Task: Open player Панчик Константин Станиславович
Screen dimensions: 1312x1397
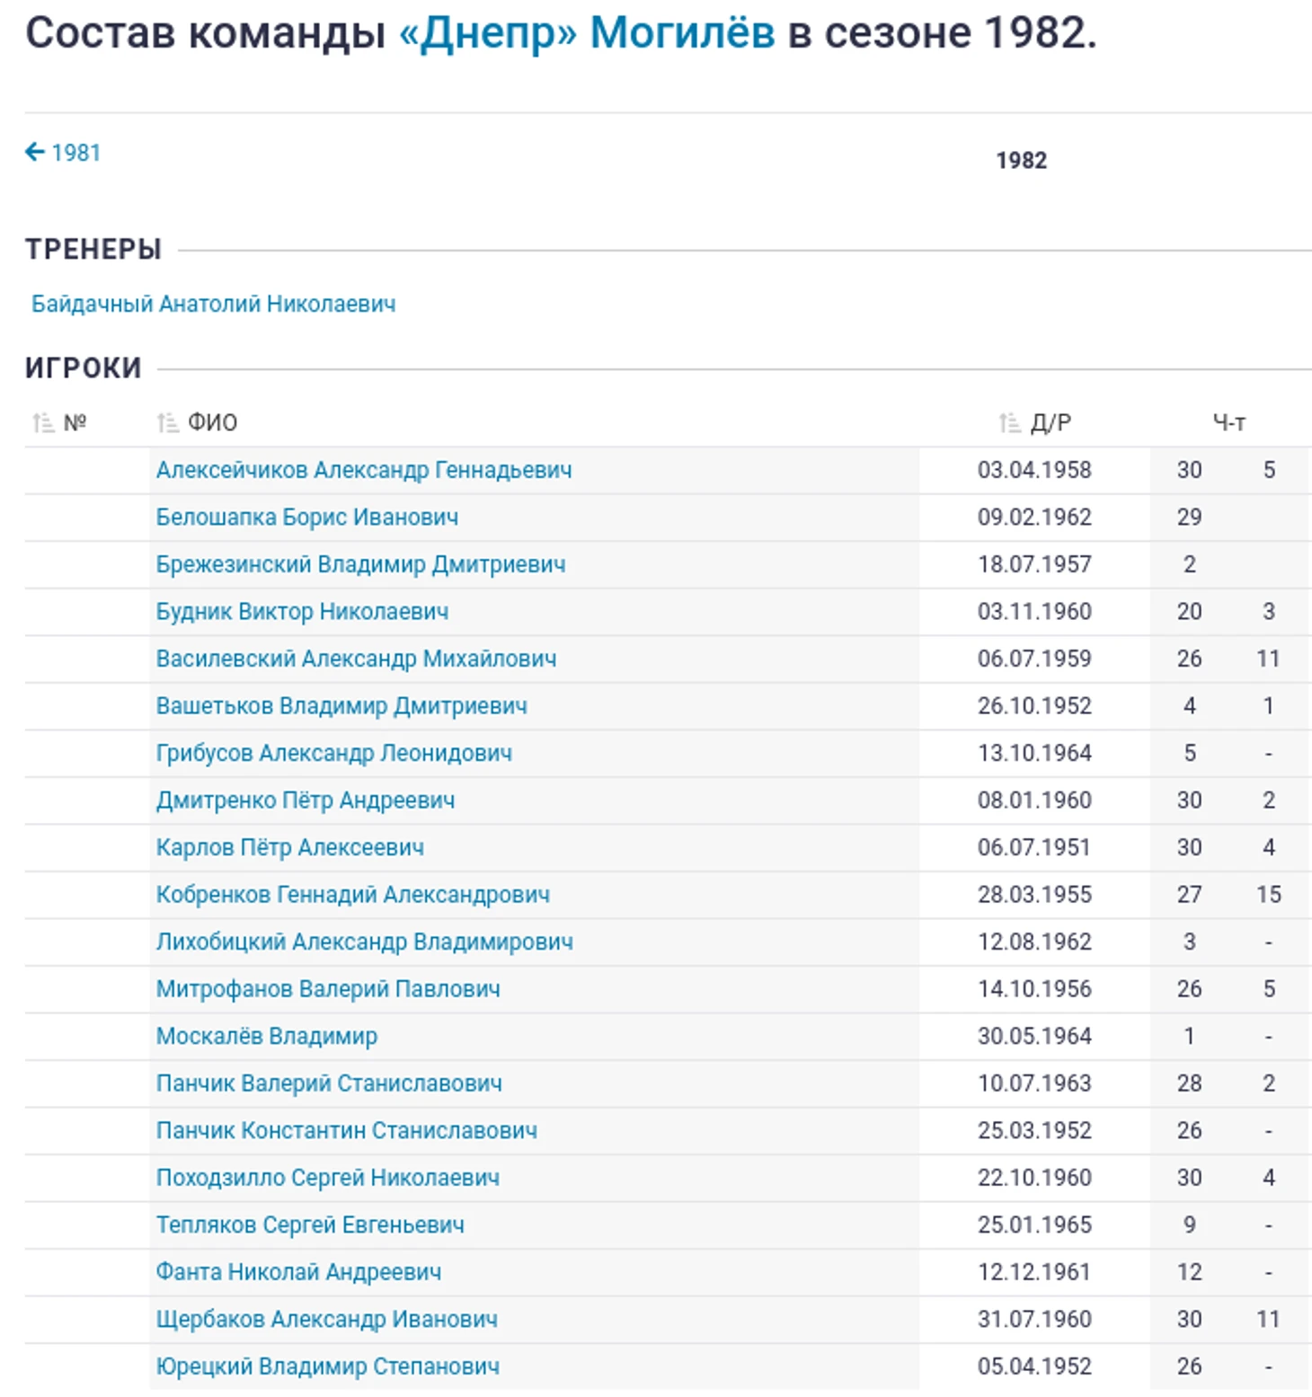Action: [347, 1130]
